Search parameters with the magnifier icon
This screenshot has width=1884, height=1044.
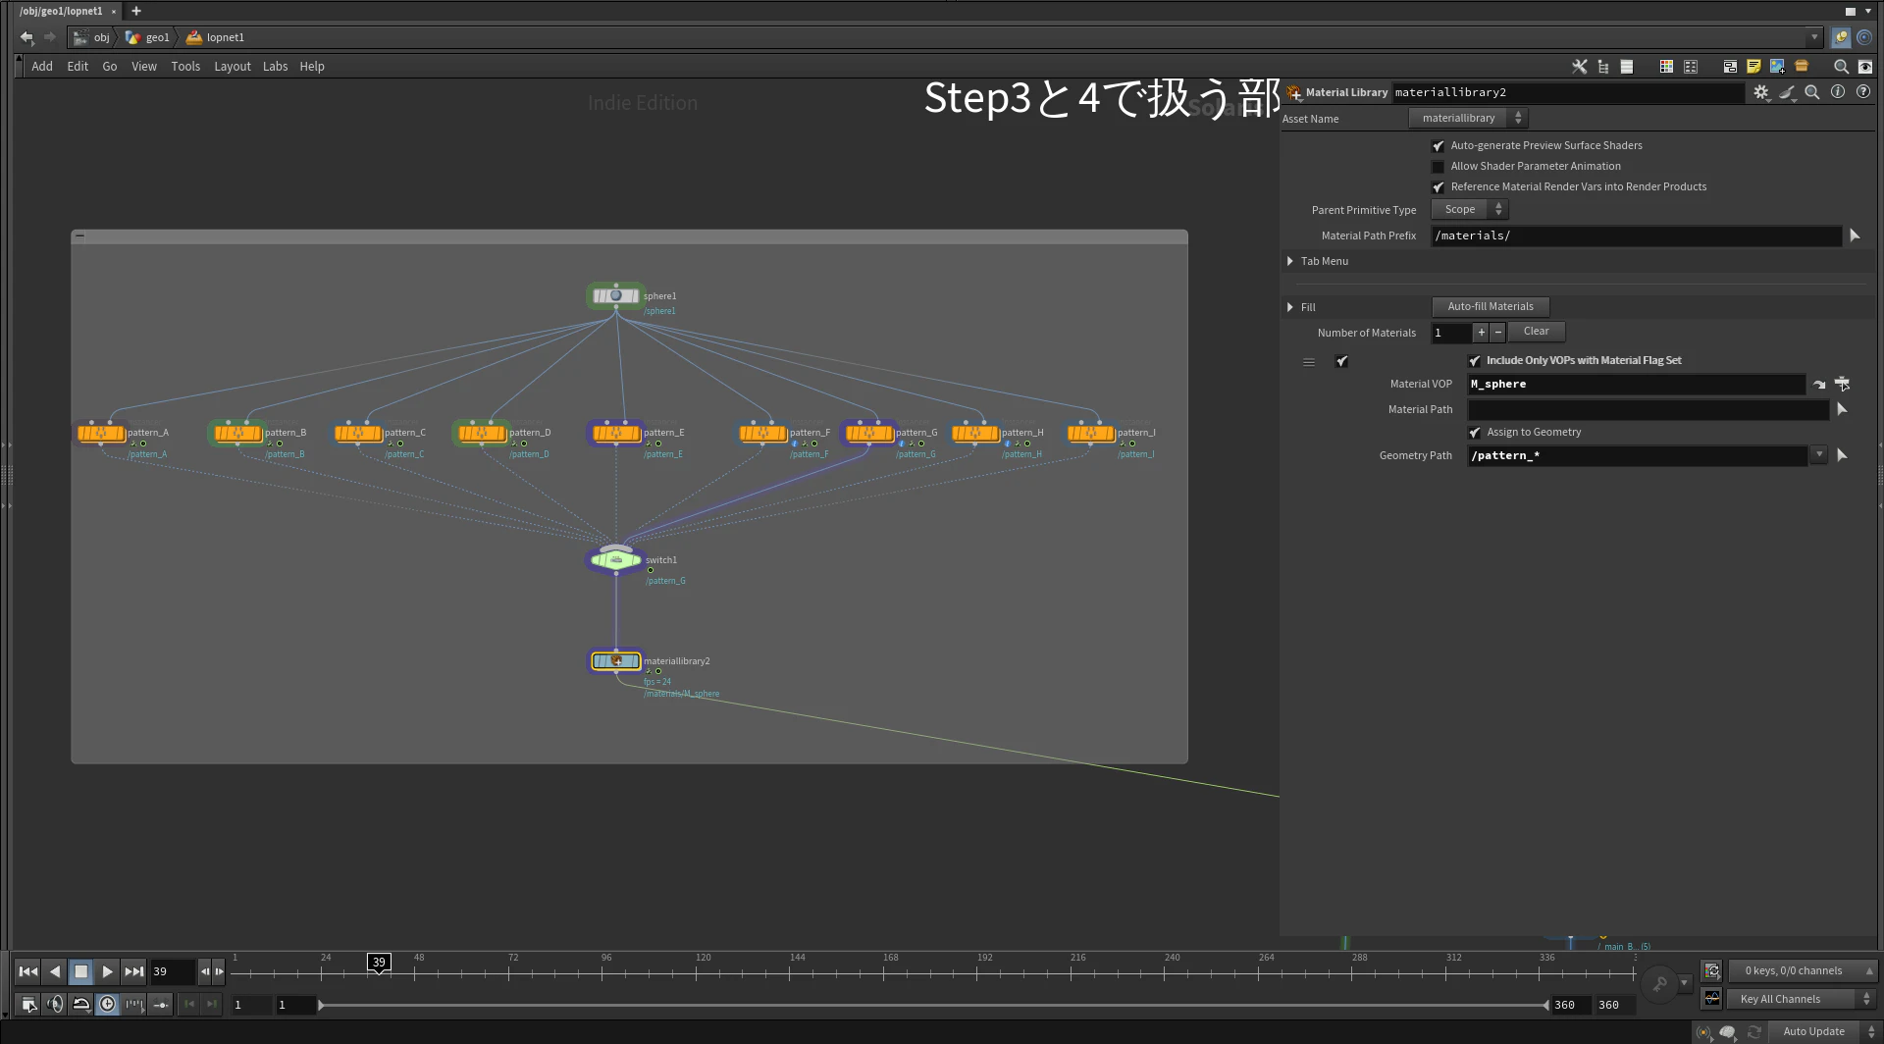(1812, 92)
